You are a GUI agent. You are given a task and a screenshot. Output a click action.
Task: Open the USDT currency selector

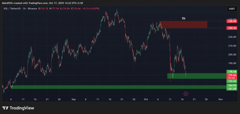click(x=231, y=9)
